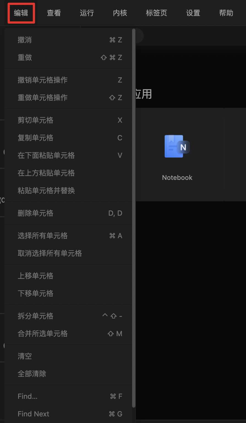Choose 撤消 from the edit menu

point(68,40)
